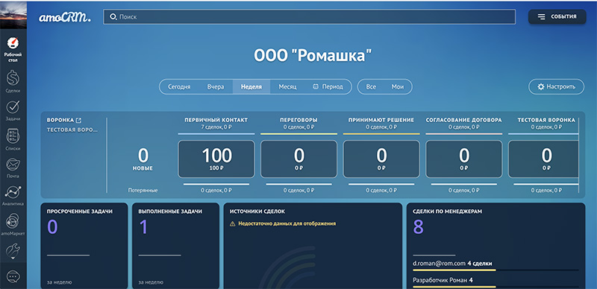This screenshot has height=289, width=597.
Task: Select the Месяц period filter
Action: pyautogui.click(x=287, y=86)
